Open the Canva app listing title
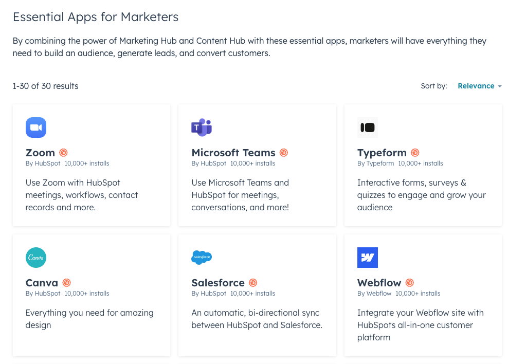The image size is (508, 364). click(42, 283)
